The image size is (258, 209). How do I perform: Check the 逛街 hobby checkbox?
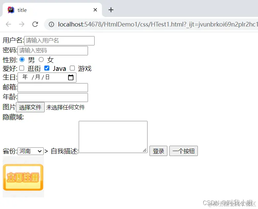21,68
